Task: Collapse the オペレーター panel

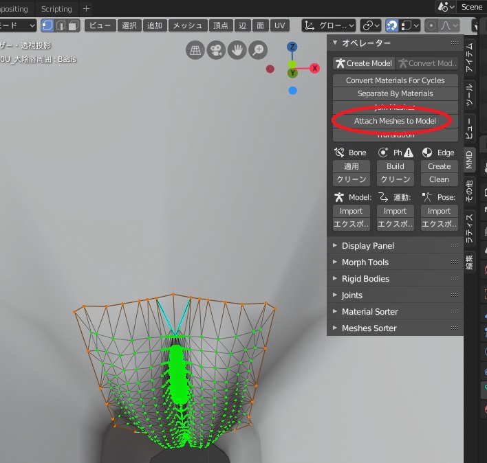Action: [336, 43]
